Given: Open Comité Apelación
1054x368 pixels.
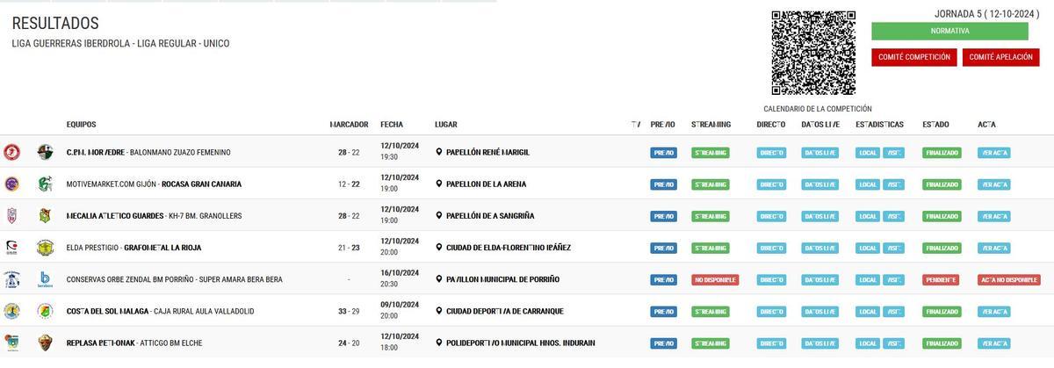Looking at the screenshot, I should (1001, 57).
